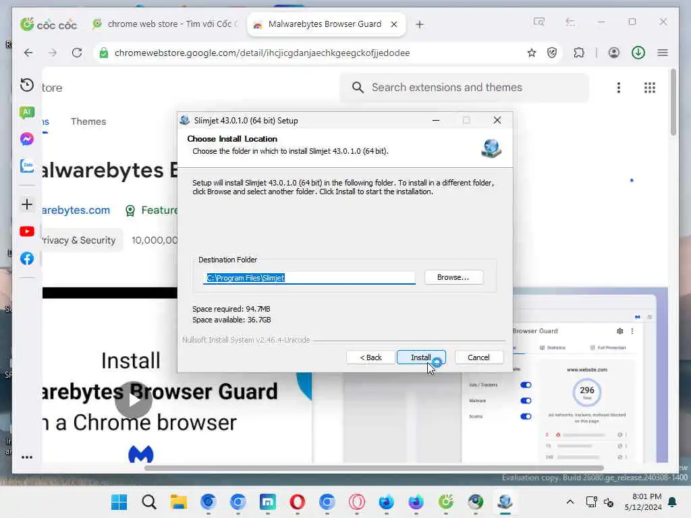Open the user profile icon
691x518 pixels.
click(614, 53)
